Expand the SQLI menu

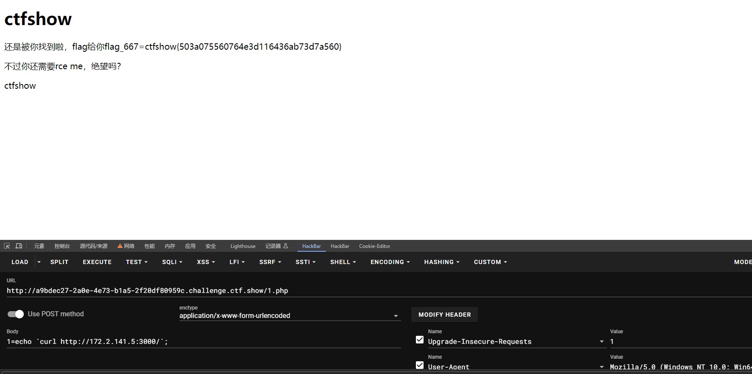coord(172,262)
